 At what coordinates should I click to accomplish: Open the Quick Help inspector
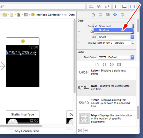pos(100,15)
